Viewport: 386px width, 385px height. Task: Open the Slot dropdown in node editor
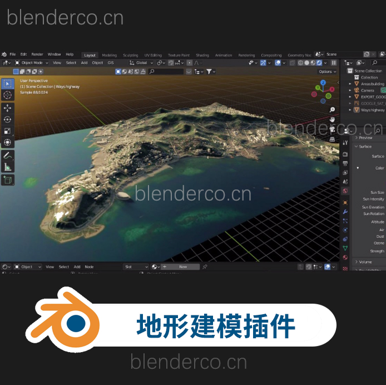click(x=136, y=267)
